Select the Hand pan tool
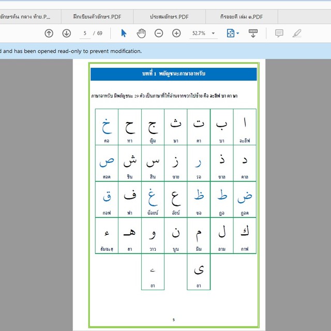Screen dimensions: 331x331 tap(141, 33)
